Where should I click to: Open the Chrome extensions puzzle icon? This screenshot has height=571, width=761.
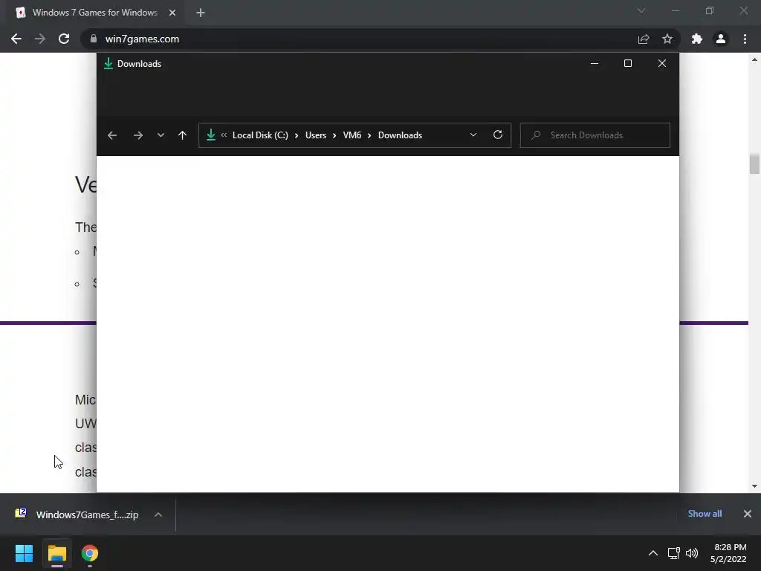pos(697,39)
